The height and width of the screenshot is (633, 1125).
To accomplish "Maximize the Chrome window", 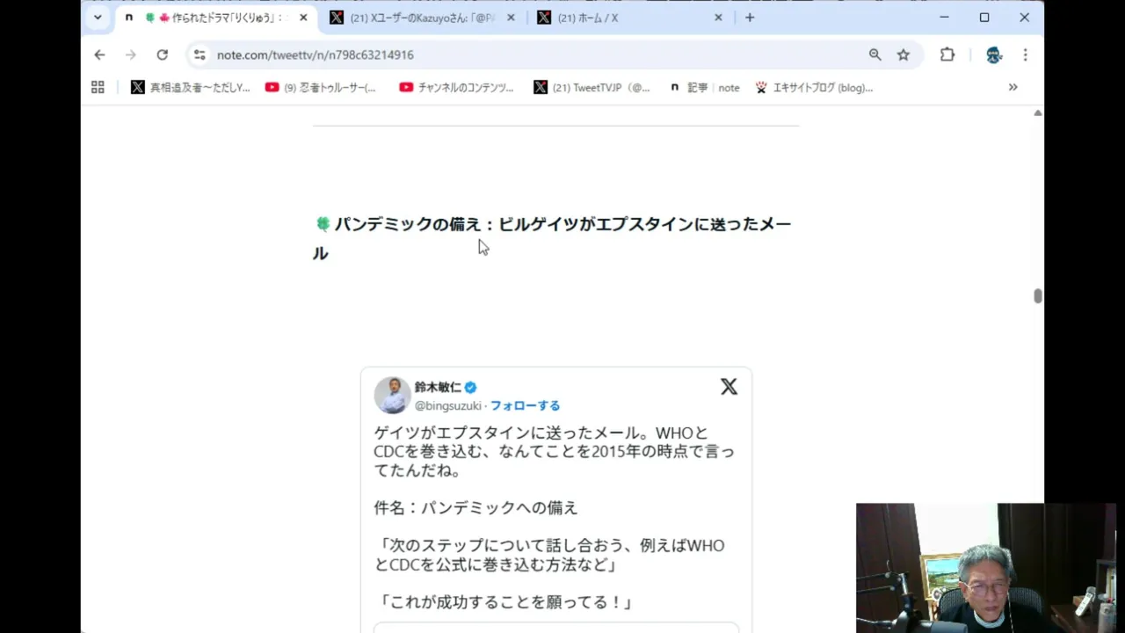I will click(984, 18).
